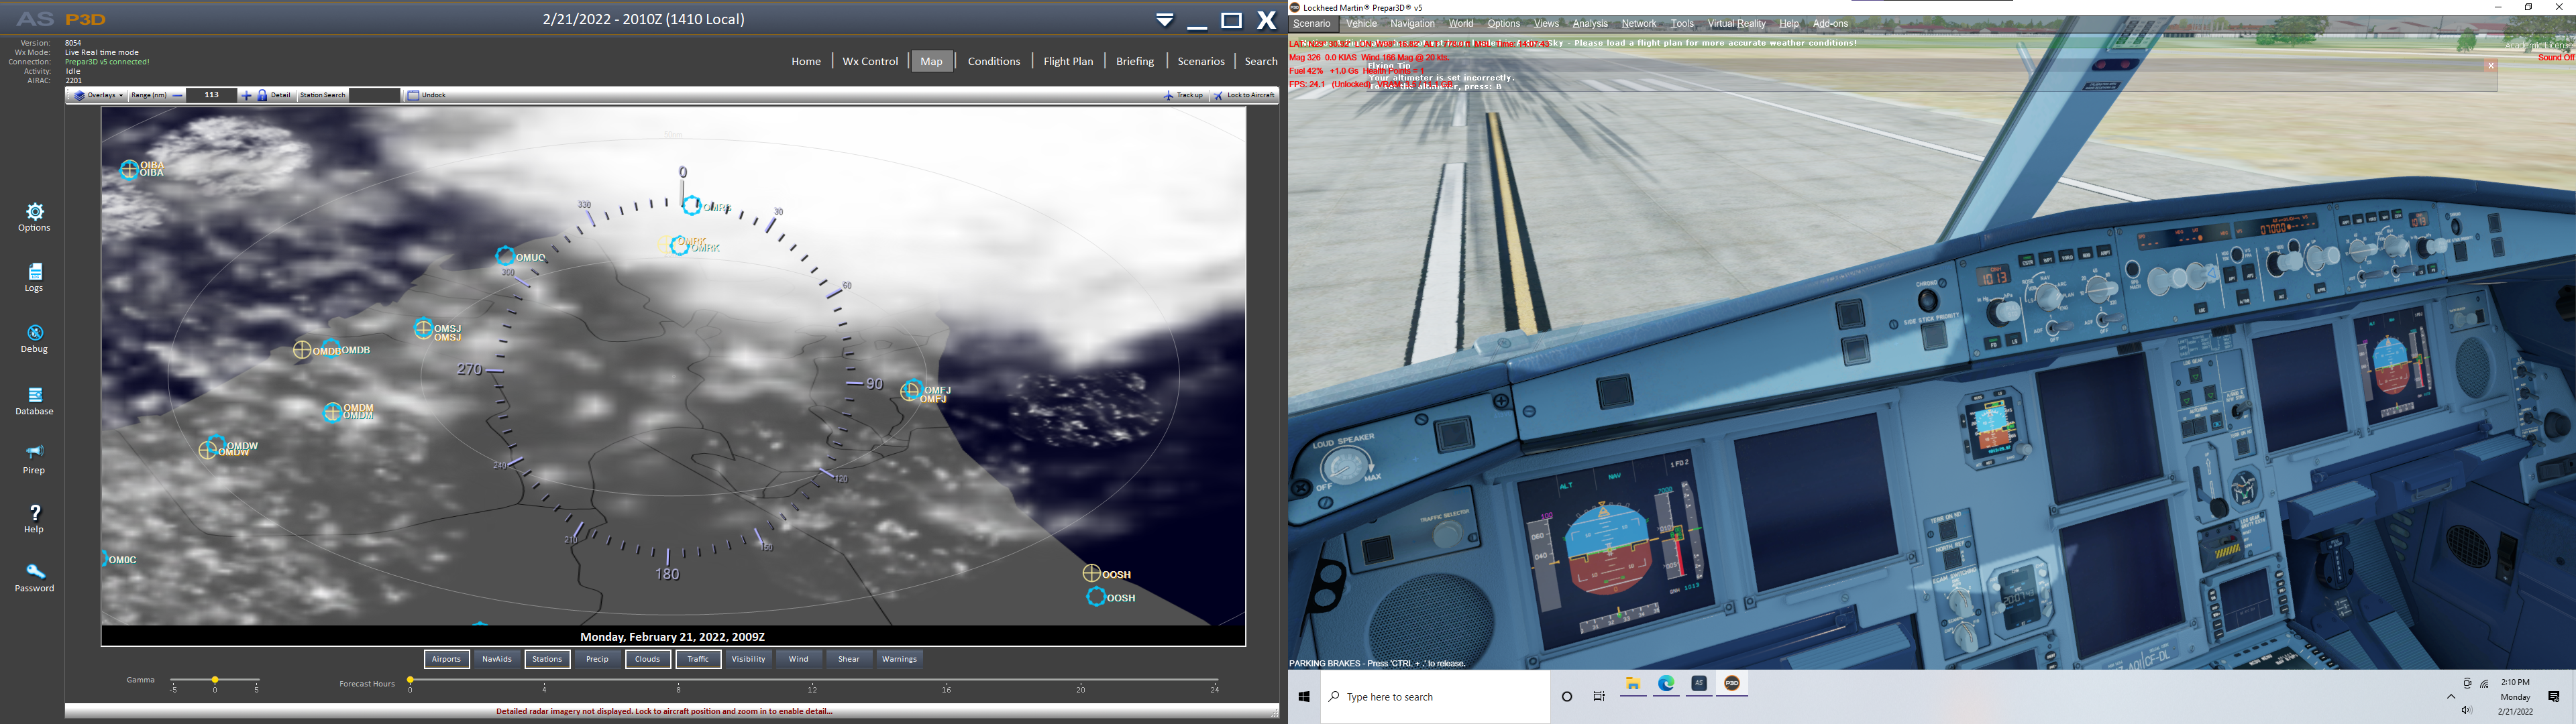Toggle the Clouds map layer
The height and width of the screenshot is (724, 2576).
[648, 659]
